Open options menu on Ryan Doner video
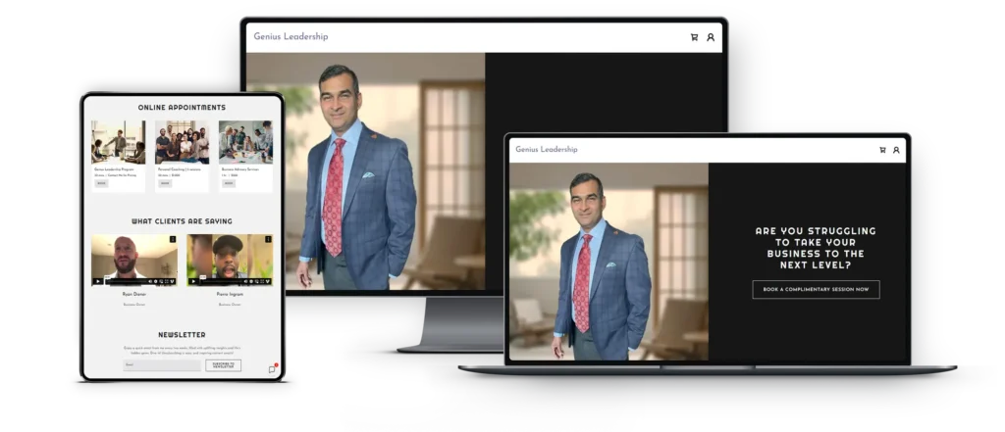Image resolution: width=1005 pixels, height=432 pixels. 173,239
